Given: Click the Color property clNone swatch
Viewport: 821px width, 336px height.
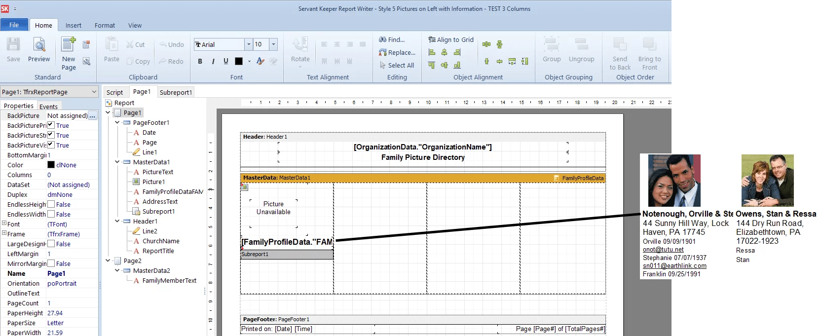Looking at the screenshot, I should pyautogui.click(x=51, y=165).
